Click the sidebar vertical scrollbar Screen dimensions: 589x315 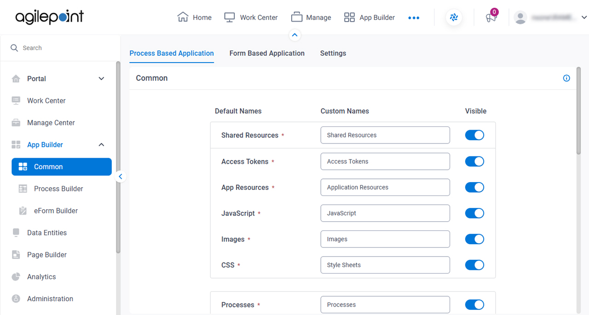[x=118, y=156]
